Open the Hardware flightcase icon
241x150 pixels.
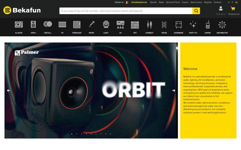(x=179, y=25)
